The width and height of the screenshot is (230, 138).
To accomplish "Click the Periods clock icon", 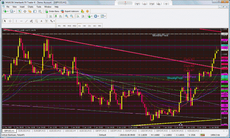I will point(95,16).
